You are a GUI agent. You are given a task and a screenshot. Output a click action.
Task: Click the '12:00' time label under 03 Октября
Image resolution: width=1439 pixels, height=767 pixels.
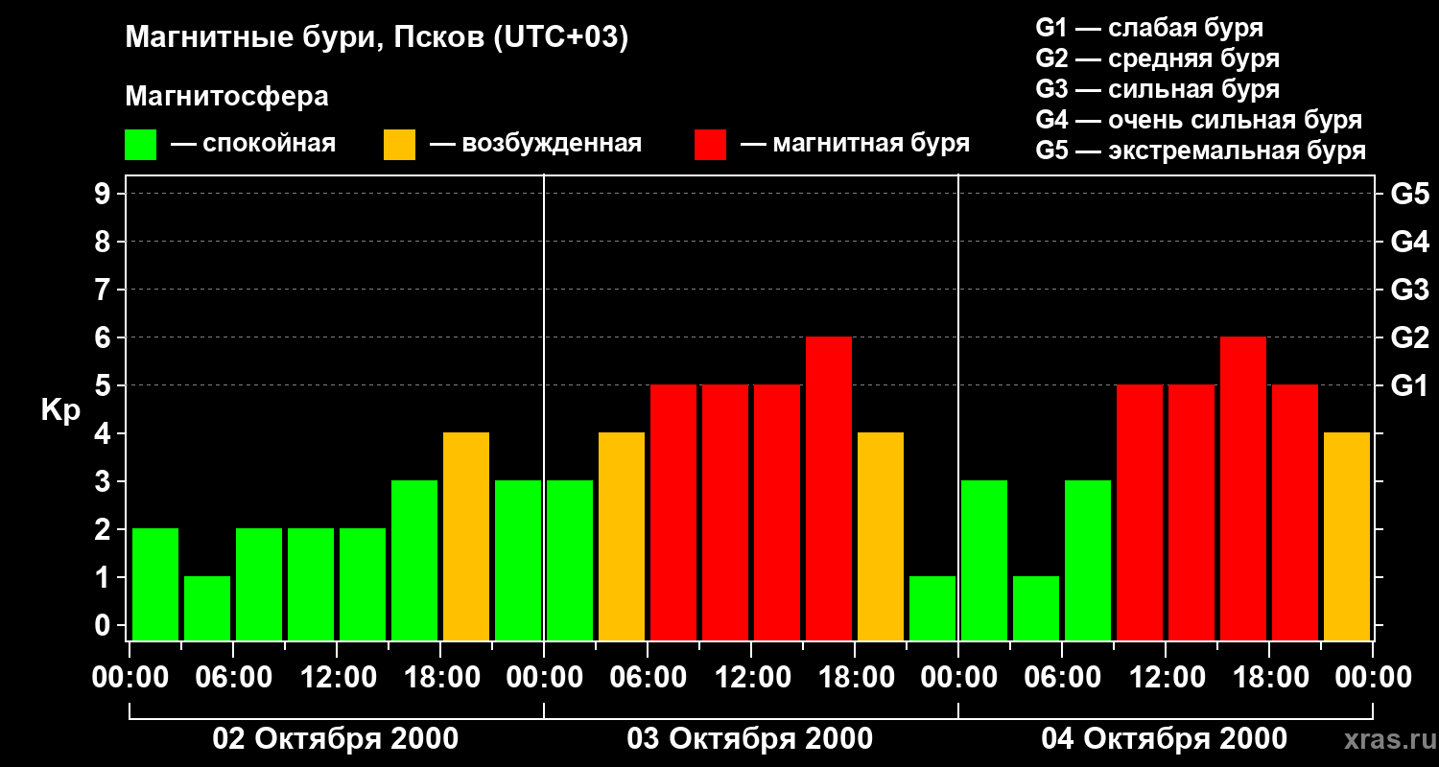[751, 678]
